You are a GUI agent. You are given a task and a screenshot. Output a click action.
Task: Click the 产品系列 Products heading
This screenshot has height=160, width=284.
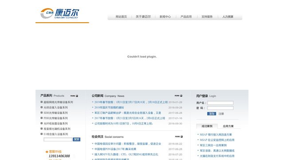click(52, 96)
